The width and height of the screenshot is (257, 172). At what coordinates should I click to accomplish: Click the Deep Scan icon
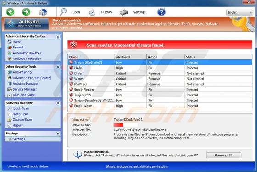tap(10, 114)
